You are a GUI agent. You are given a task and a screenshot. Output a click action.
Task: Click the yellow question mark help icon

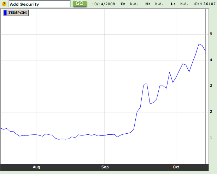tap(4, 4)
